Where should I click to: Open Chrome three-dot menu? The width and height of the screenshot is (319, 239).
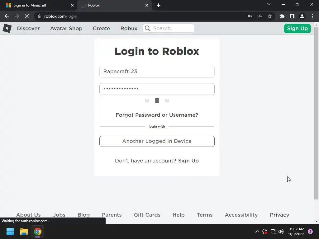312,16
